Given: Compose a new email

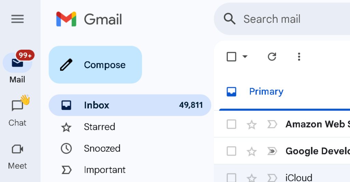Looking at the screenshot, I should (x=95, y=65).
